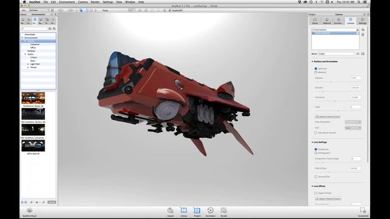The image size is (390, 219).
Task: Reset camera icon next to Name field
Action: point(358,54)
